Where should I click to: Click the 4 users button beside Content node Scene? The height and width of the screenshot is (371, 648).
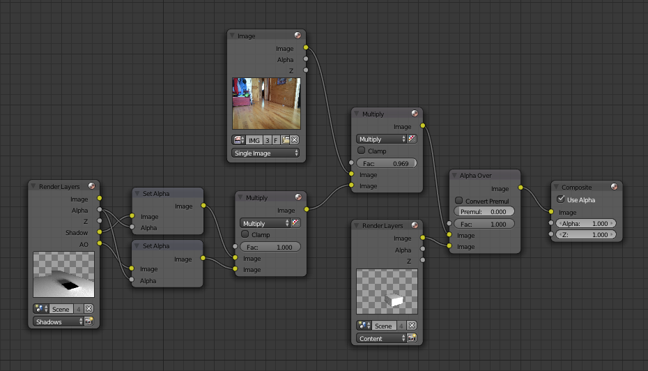click(x=402, y=326)
